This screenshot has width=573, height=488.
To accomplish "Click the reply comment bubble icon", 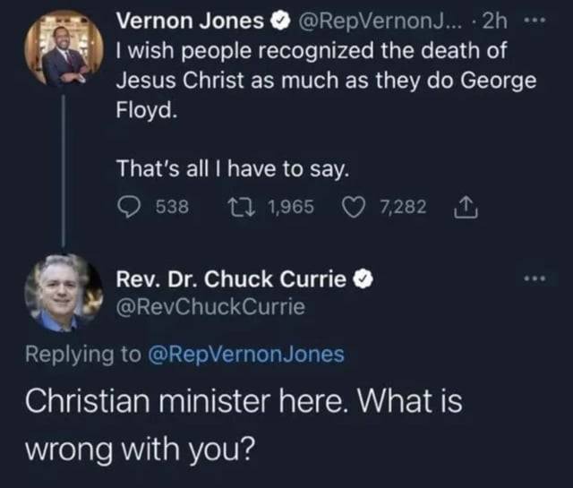I will tap(129, 208).
